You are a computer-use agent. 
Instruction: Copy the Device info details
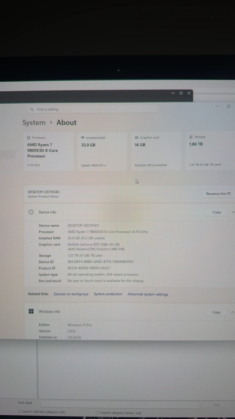[x=217, y=212]
